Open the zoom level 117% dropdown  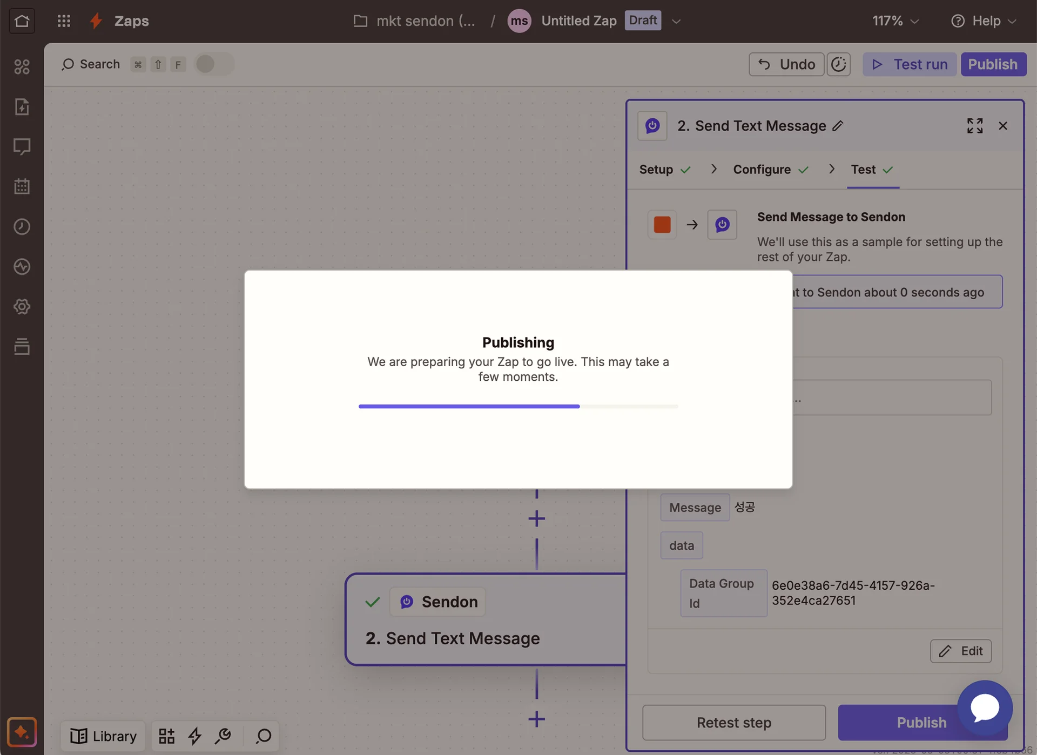895,21
